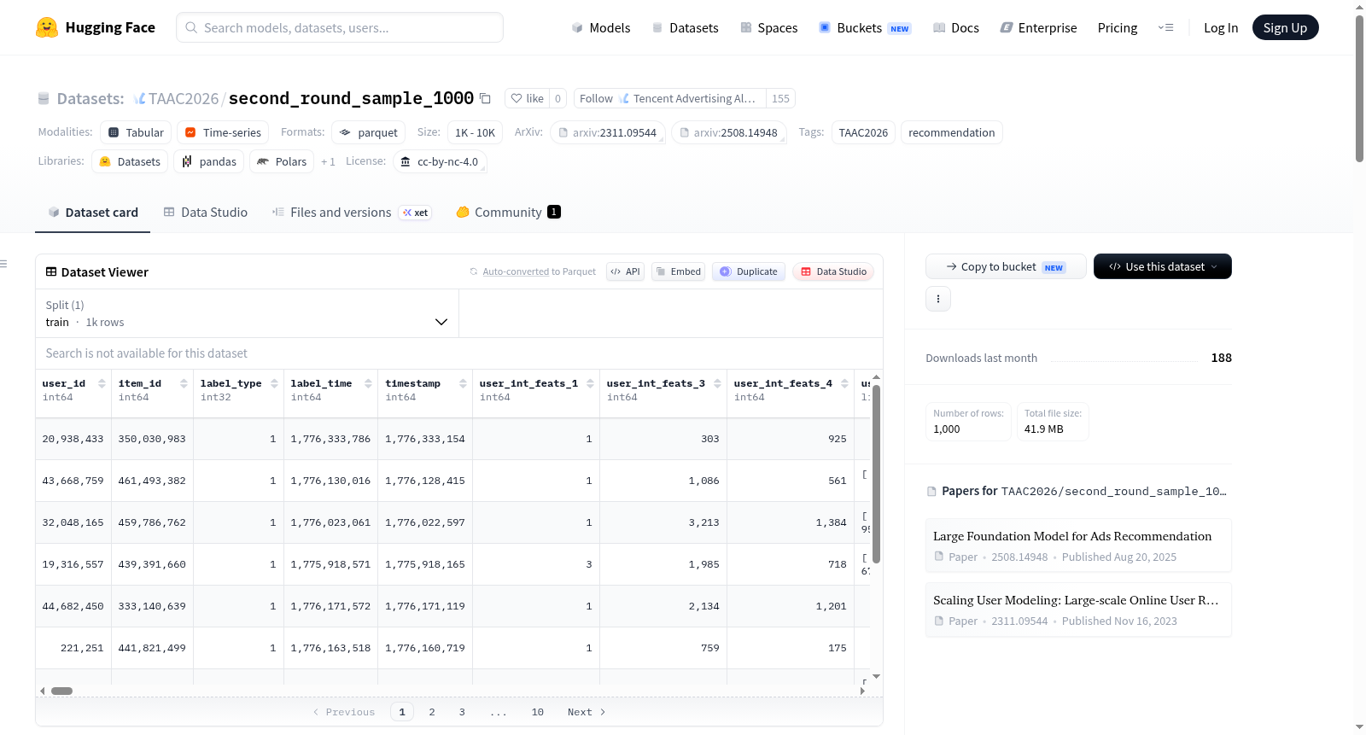Go to Datasets in the top navigation
The height and width of the screenshot is (735, 1366).
[685, 27]
